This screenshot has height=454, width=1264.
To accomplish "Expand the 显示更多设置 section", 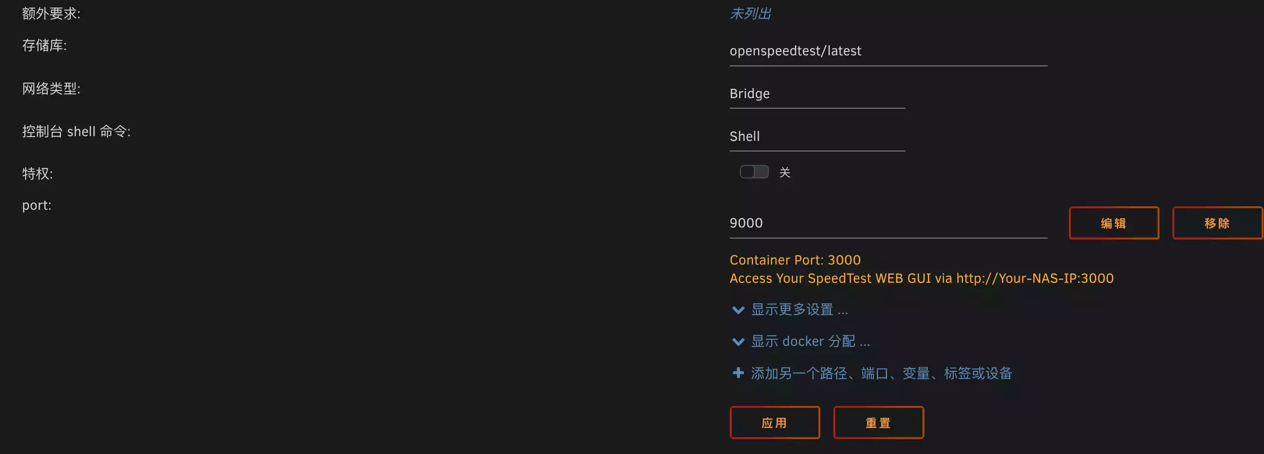I will click(x=799, y=310).
